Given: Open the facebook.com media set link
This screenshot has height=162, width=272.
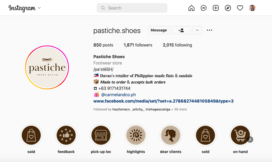Looking at the screenshot, I should coord(163,101).
